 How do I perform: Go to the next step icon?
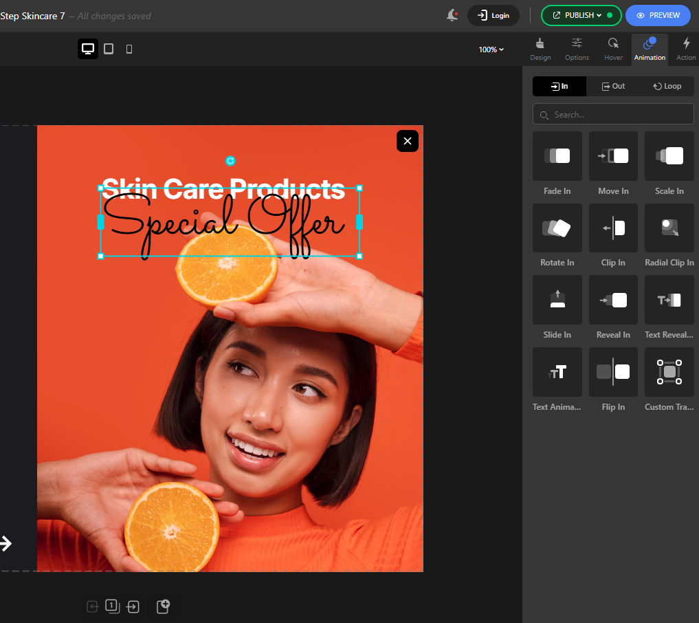tap(133, 606)
